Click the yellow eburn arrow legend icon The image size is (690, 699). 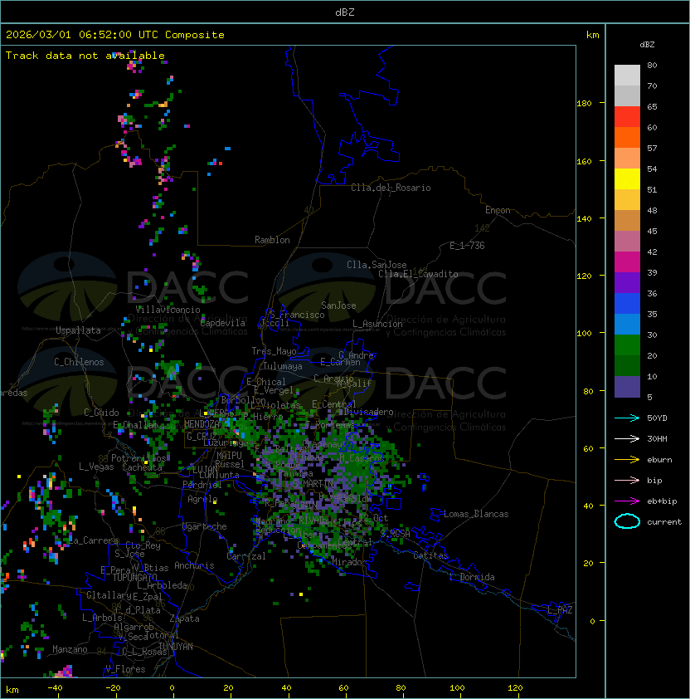point(627,460)
